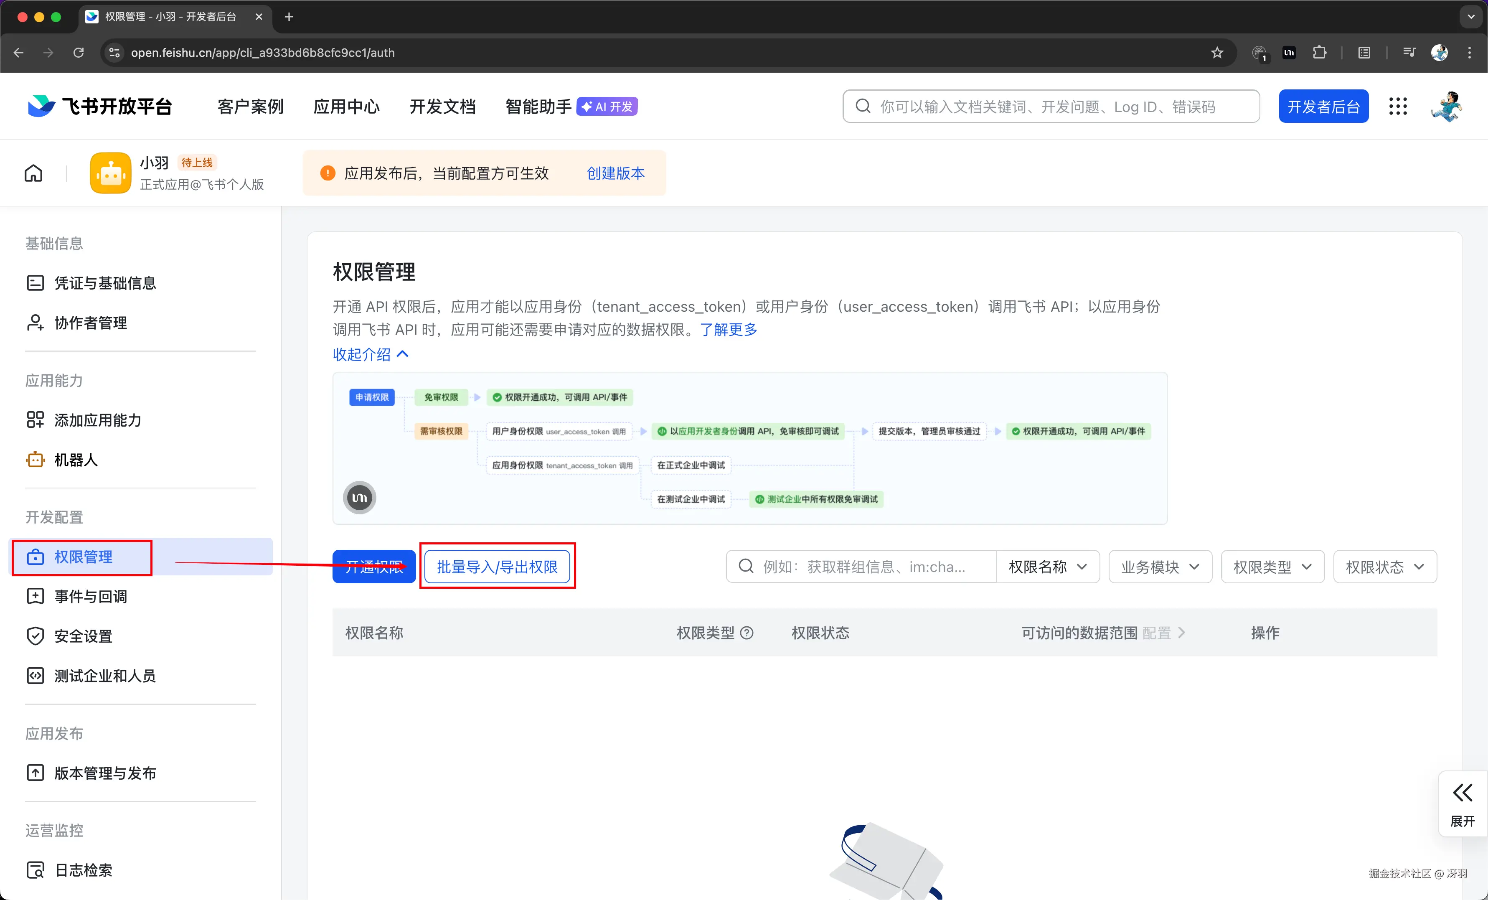The image size is (1488, 900).
Task: Open 机器人 in the sidebar
Action: (76, 460)
